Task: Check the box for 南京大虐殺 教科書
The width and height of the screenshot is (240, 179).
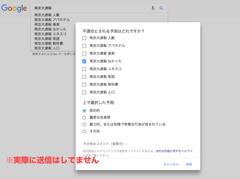Action: click(84, 85)
